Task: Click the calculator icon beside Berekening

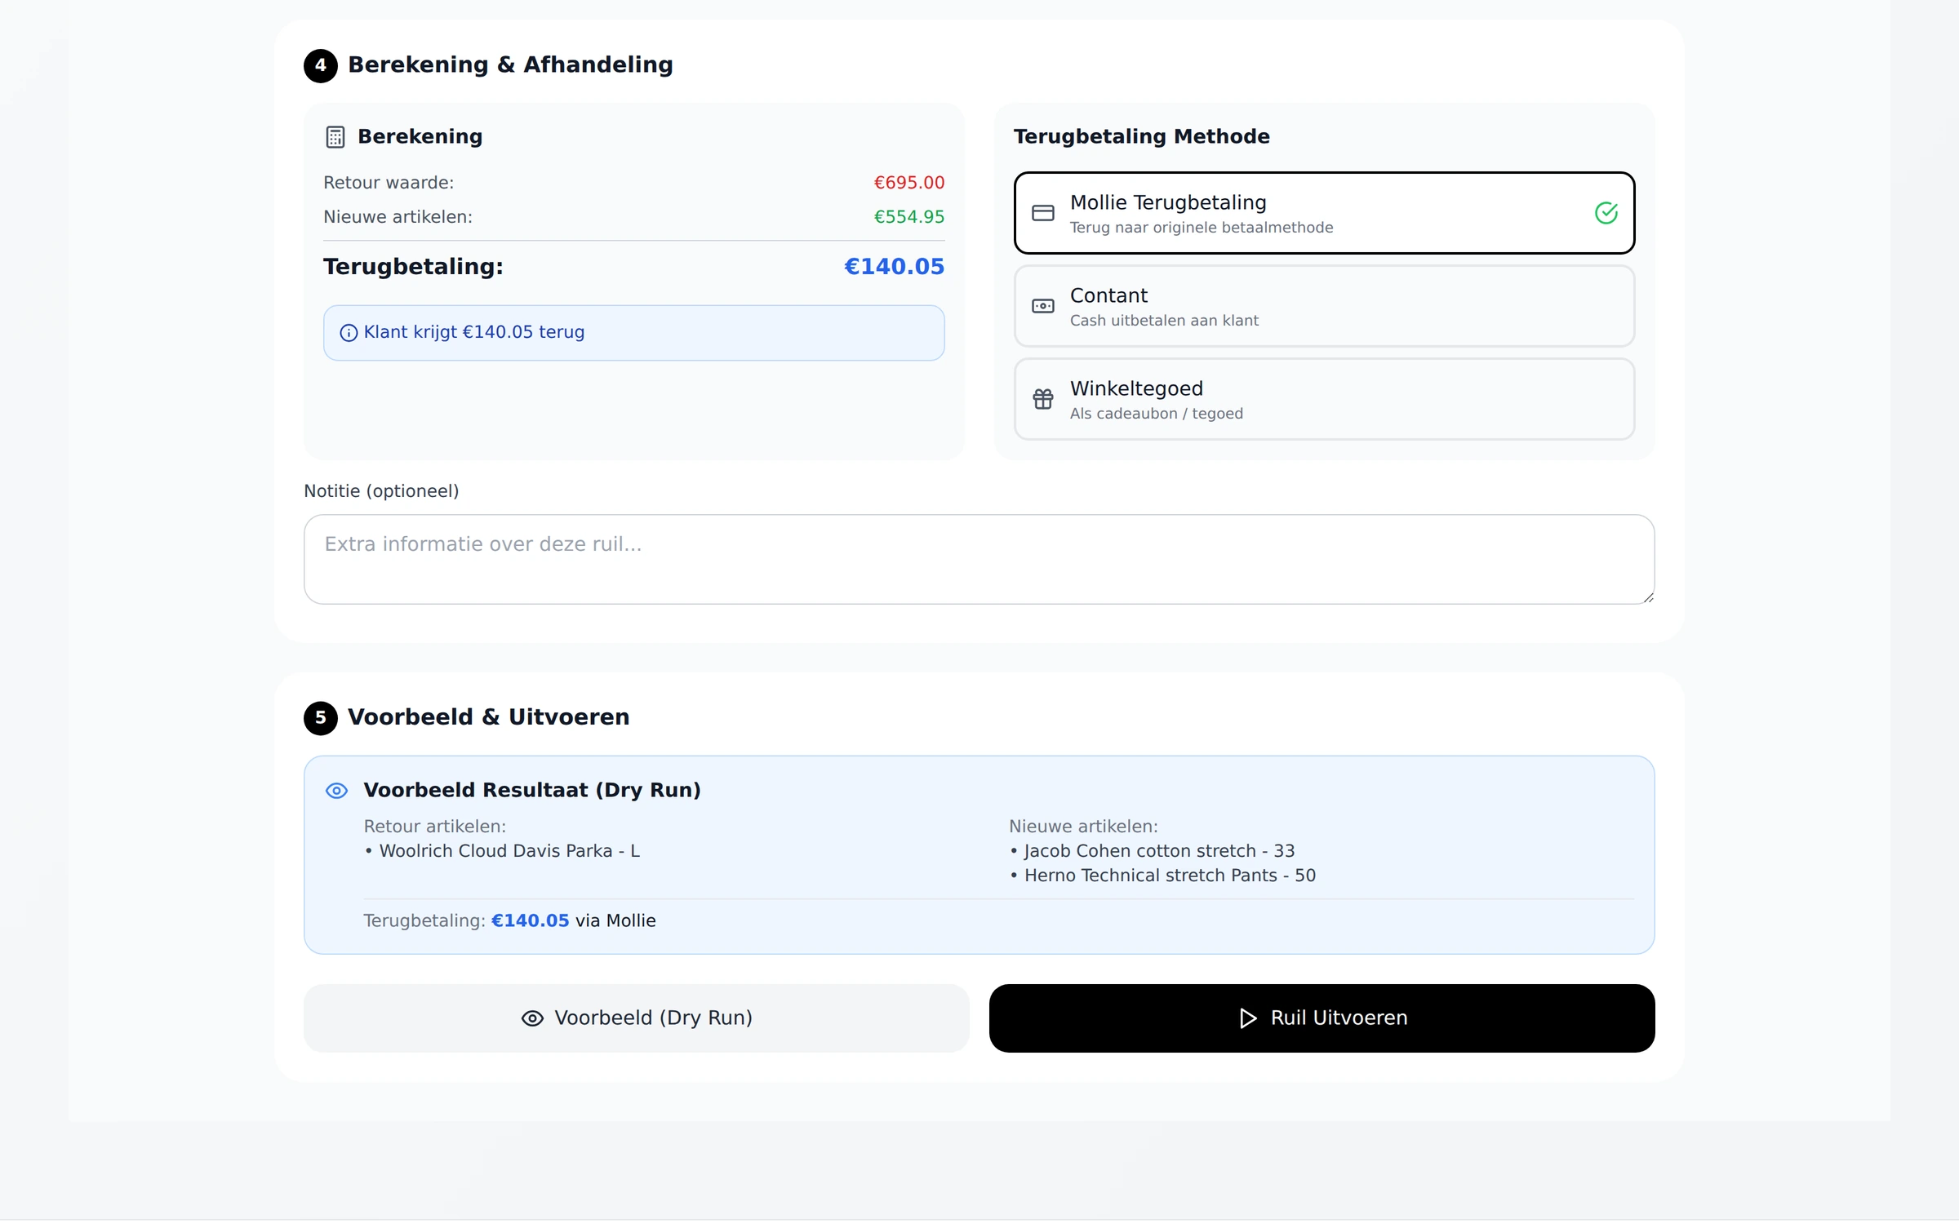Action: point(335,137)
